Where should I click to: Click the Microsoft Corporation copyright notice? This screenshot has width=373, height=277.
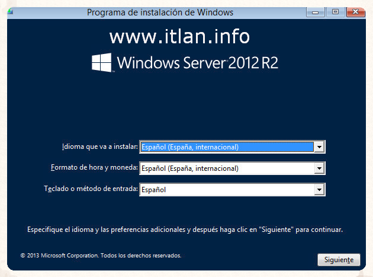(101, 256)
